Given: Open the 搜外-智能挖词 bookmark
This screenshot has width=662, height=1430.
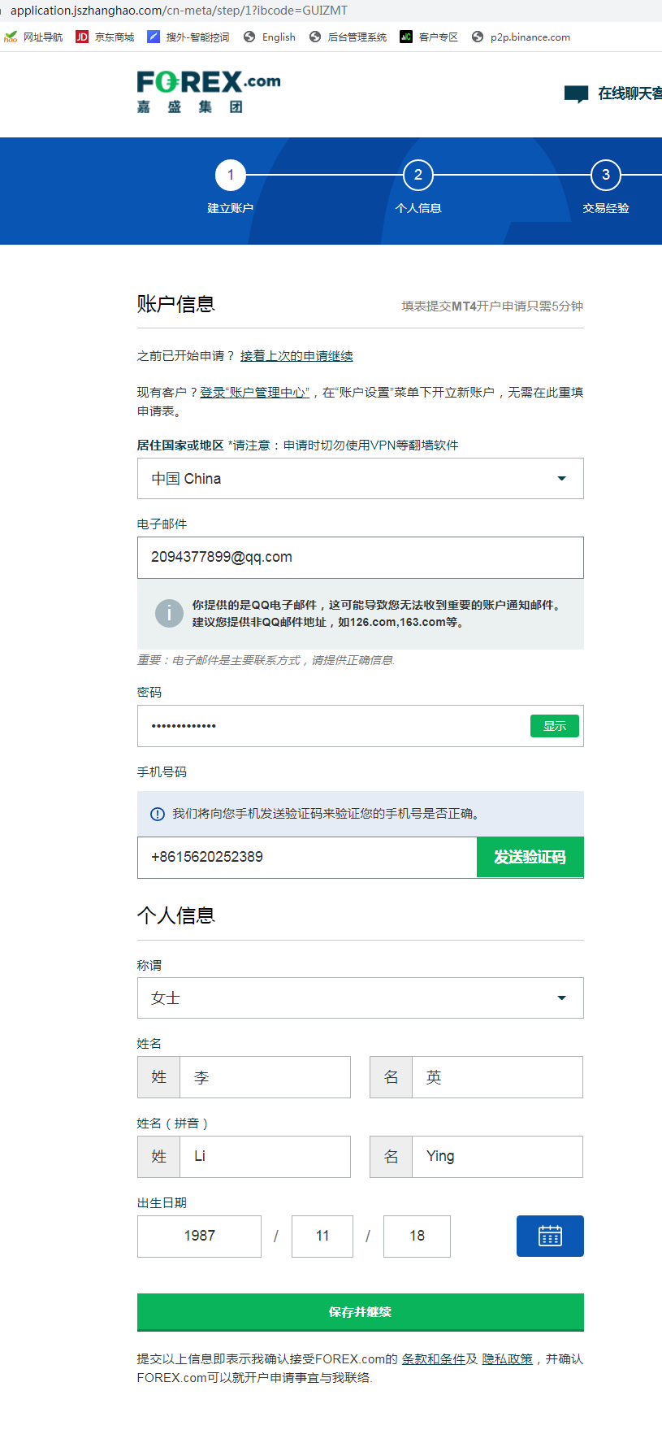Looking at the screenshot, I should [188, 37].
